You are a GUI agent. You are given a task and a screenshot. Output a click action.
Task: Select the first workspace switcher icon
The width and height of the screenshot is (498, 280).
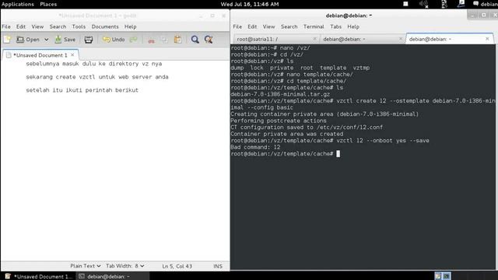[438, 276]
